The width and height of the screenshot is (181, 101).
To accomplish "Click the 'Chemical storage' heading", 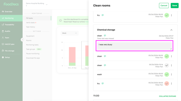I will tap(106, 30).
